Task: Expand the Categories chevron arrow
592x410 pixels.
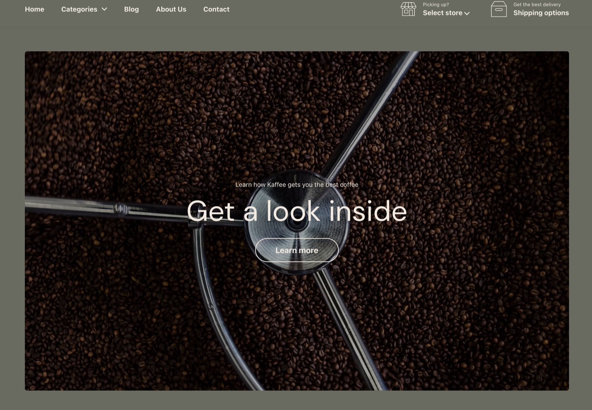Action: pyautogui.click(x=104, y=9)
